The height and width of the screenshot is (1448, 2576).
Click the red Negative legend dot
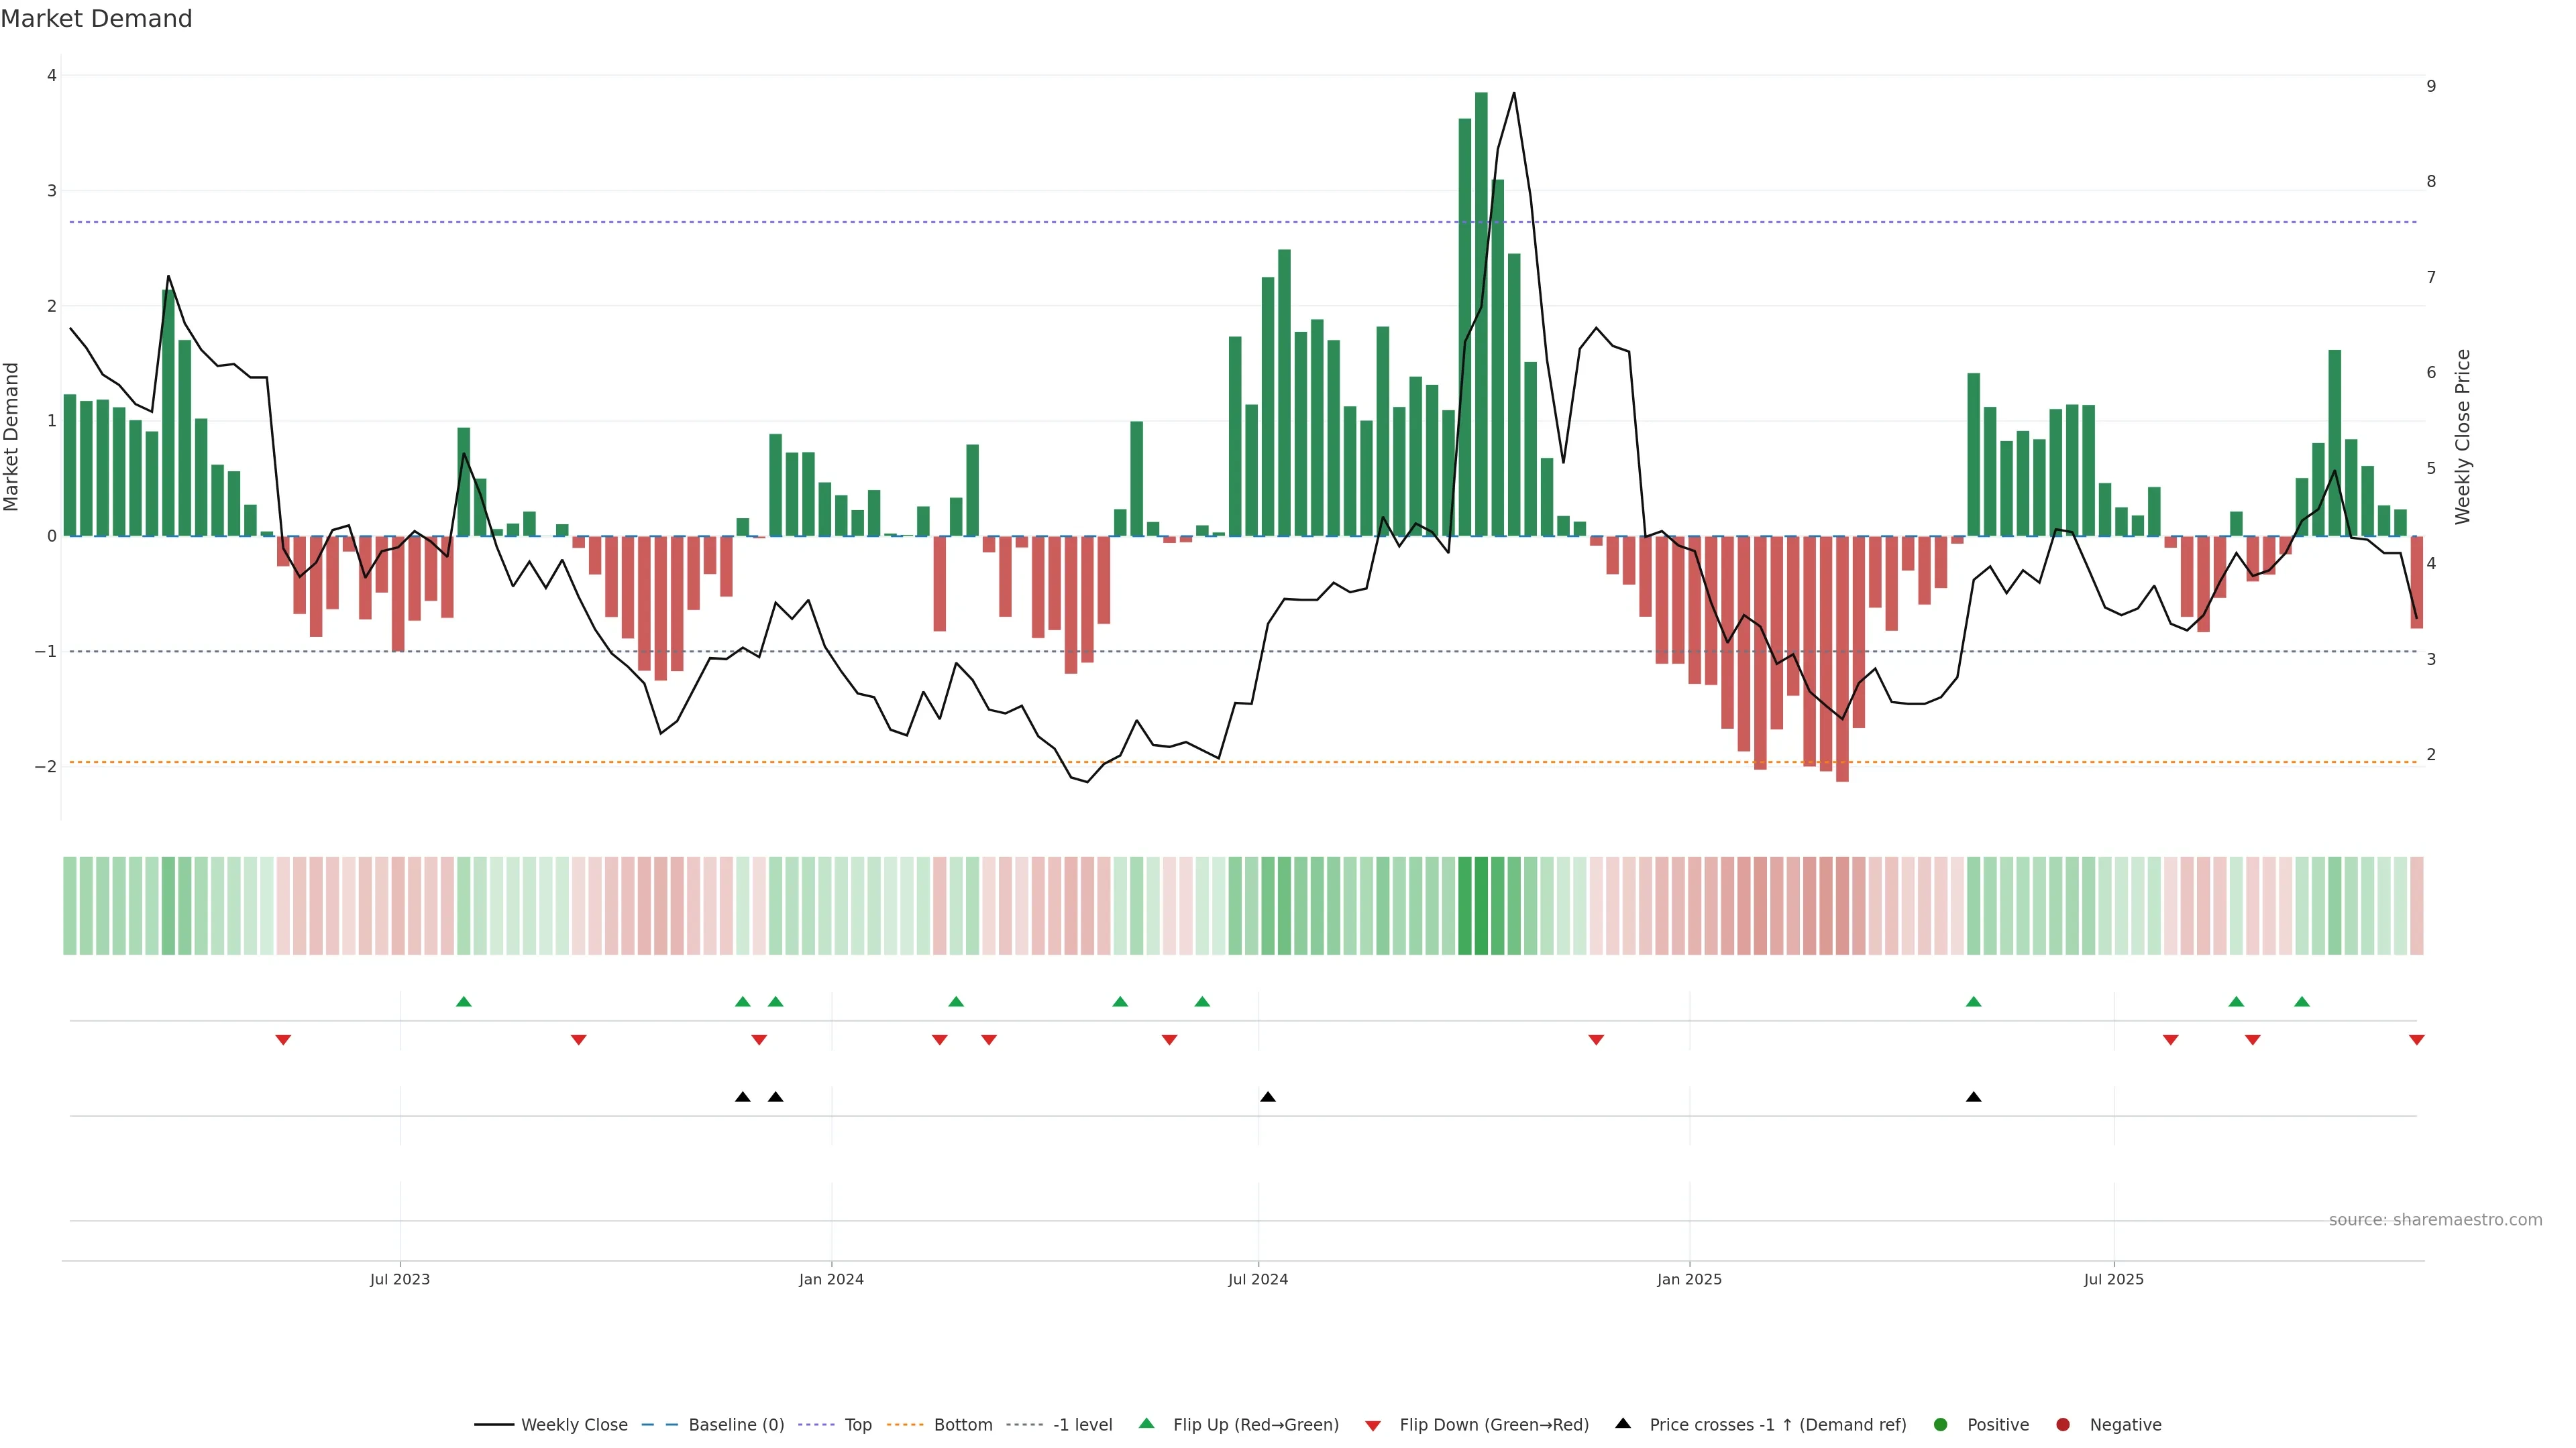[x=2063, y=1424]
